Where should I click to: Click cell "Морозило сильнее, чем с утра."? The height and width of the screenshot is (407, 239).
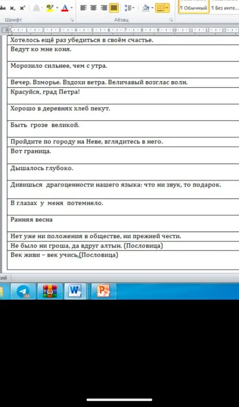pos(123,69)
